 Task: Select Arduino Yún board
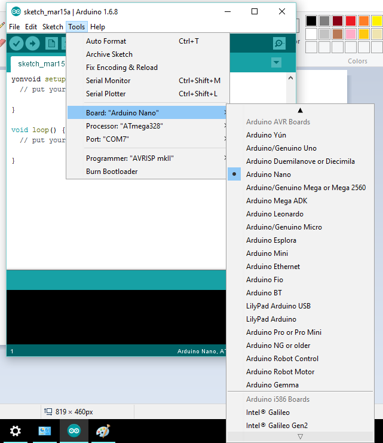pos(300,135)
